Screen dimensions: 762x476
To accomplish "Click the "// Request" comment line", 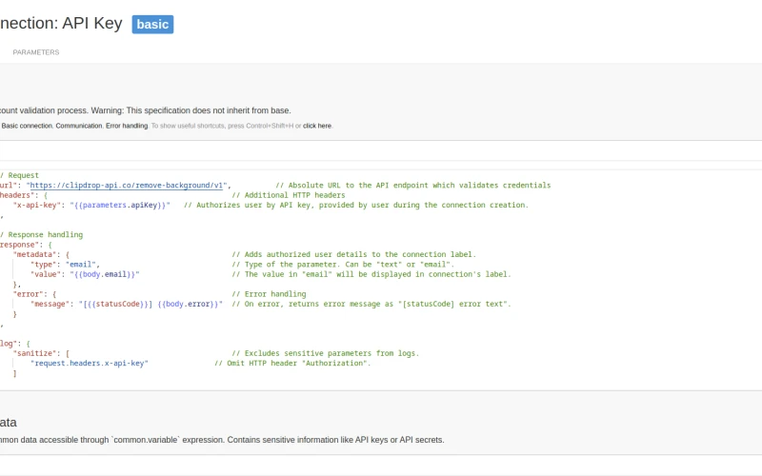I will (19, 175).
